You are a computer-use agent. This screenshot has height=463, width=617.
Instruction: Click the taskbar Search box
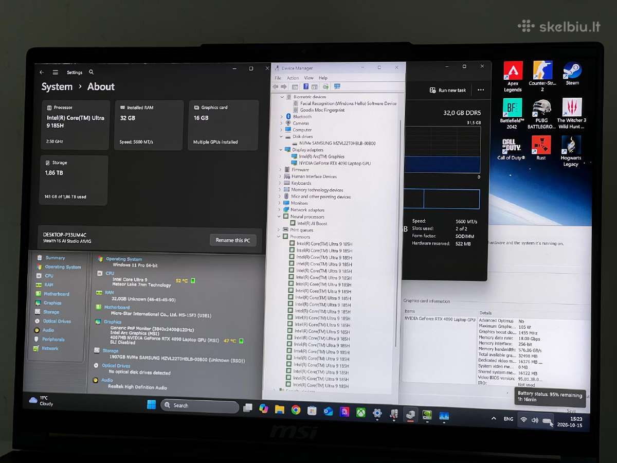[199, 406]
